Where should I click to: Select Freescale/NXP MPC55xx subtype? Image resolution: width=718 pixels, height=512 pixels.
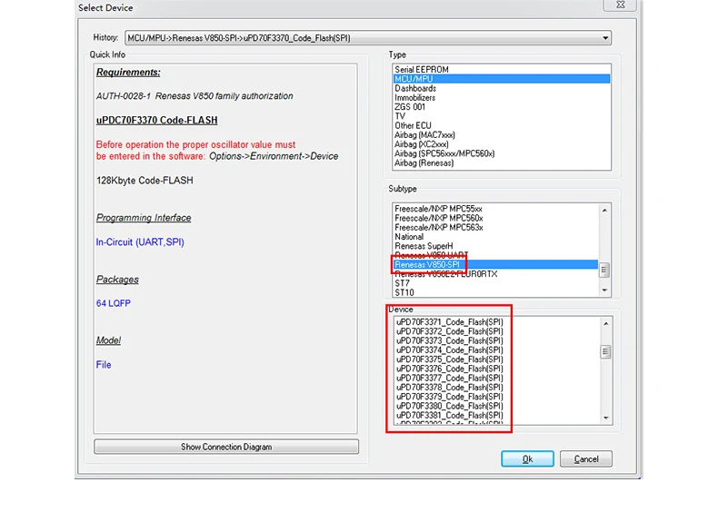pyautogui.click(x=495, y=209)
